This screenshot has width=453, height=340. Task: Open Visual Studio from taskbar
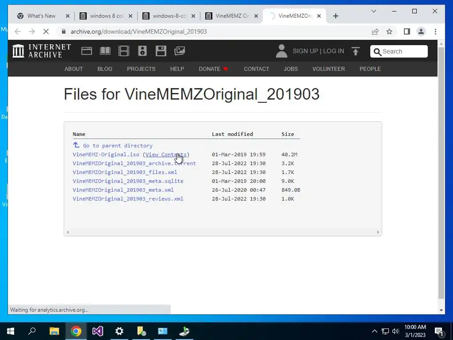click(98, 331)
